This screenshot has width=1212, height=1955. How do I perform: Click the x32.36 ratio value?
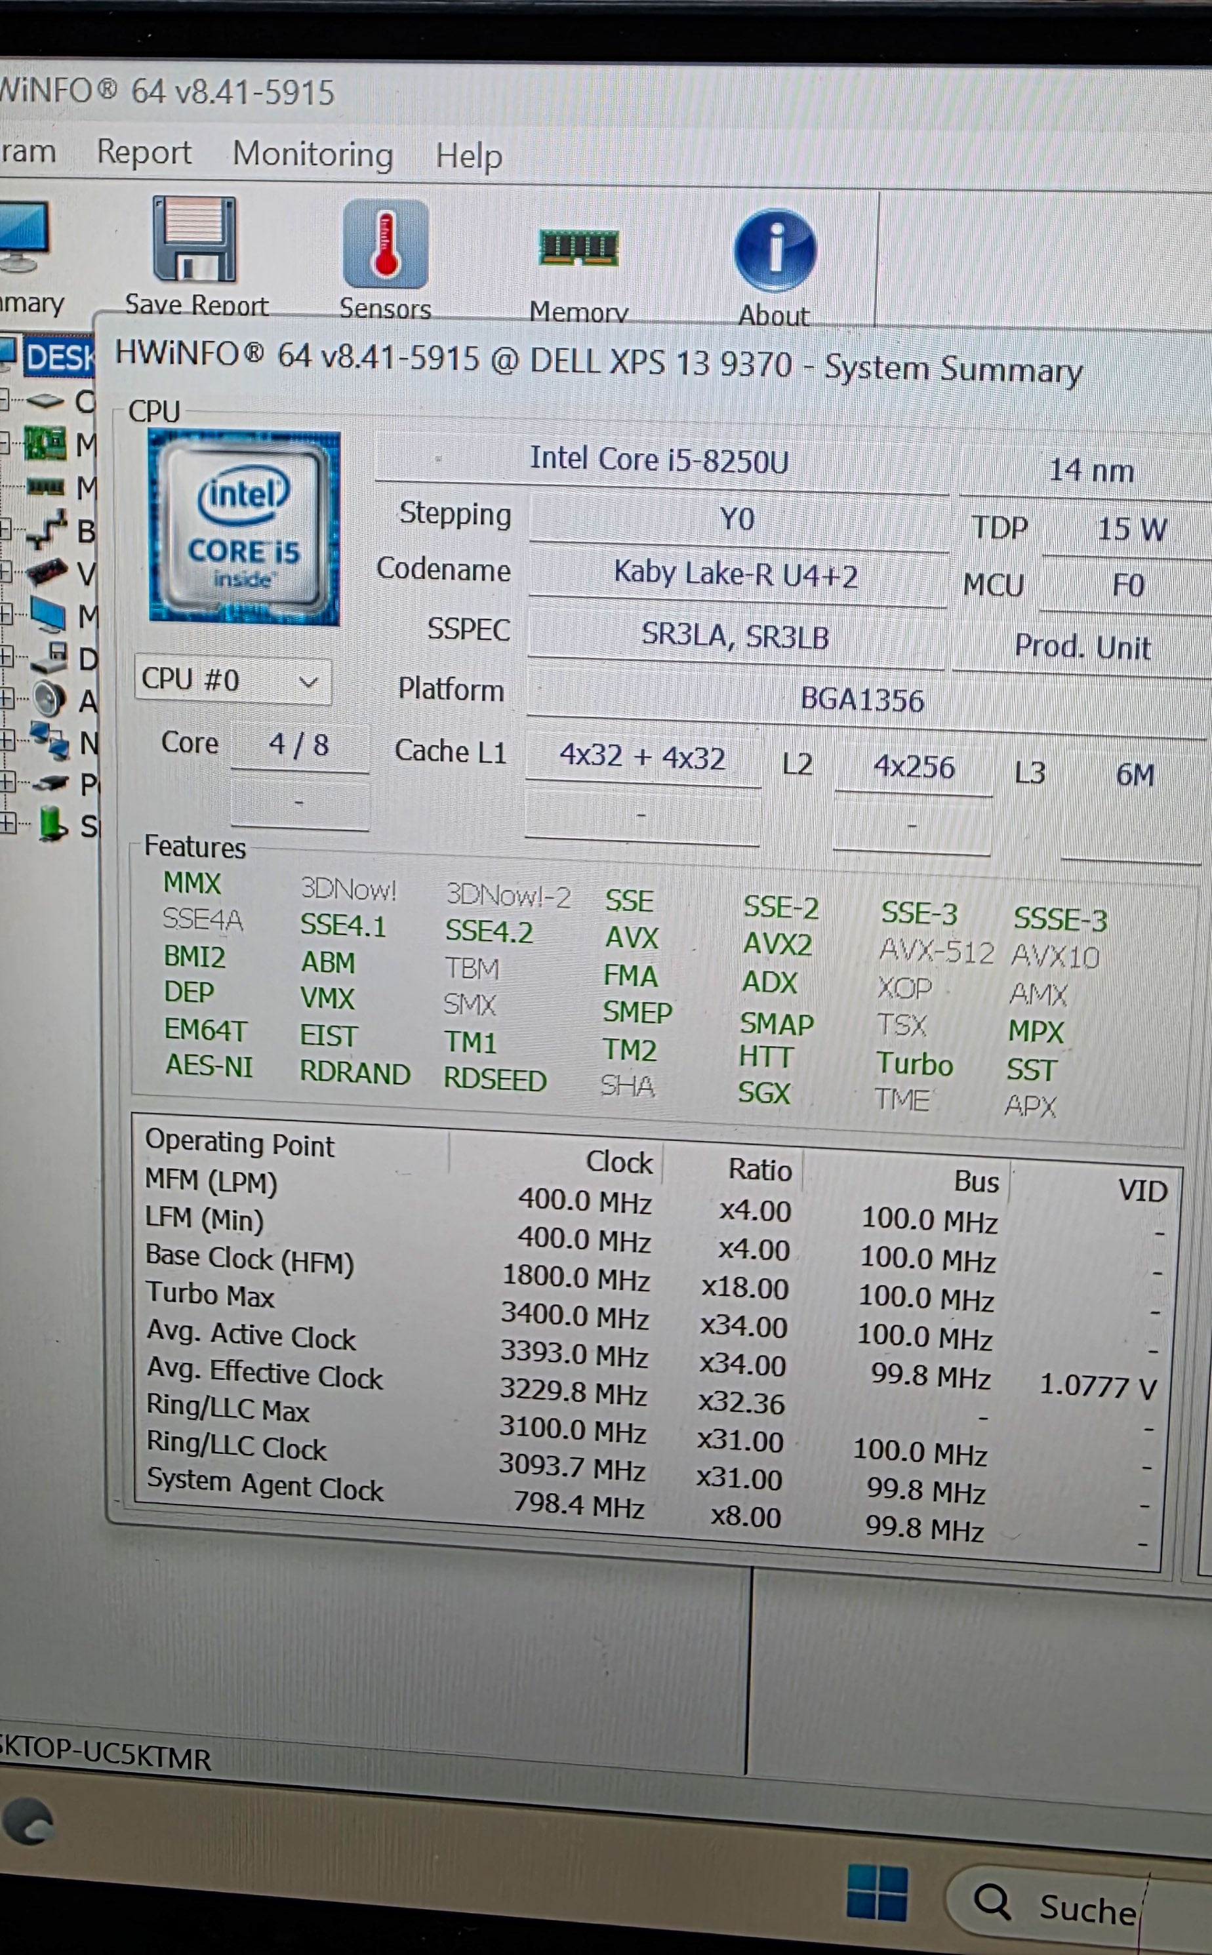[742, 1402]
